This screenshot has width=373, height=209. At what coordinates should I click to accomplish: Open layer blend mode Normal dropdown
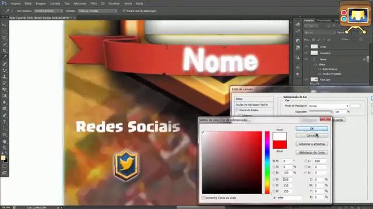point(319,33)
